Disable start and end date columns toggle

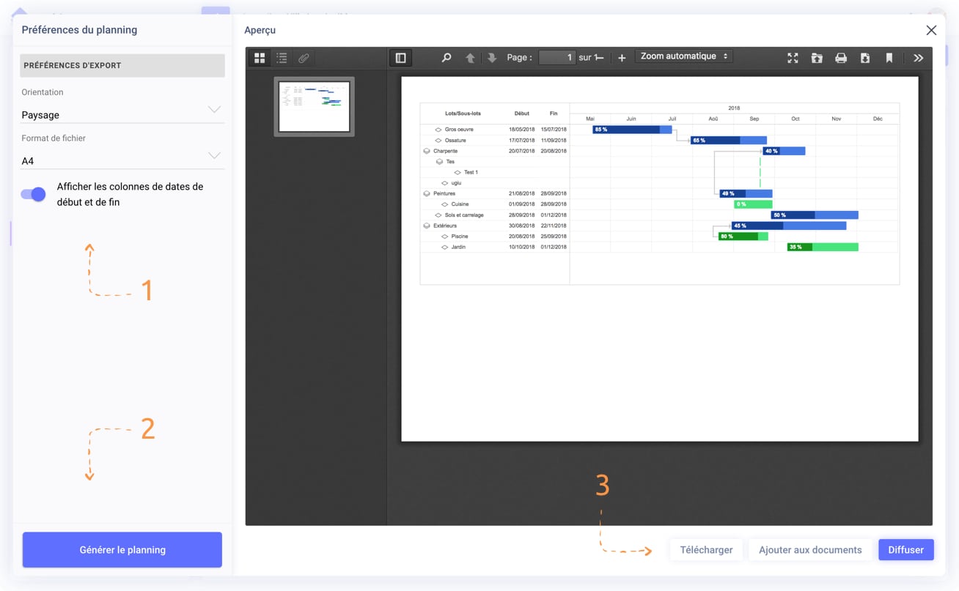33,194
